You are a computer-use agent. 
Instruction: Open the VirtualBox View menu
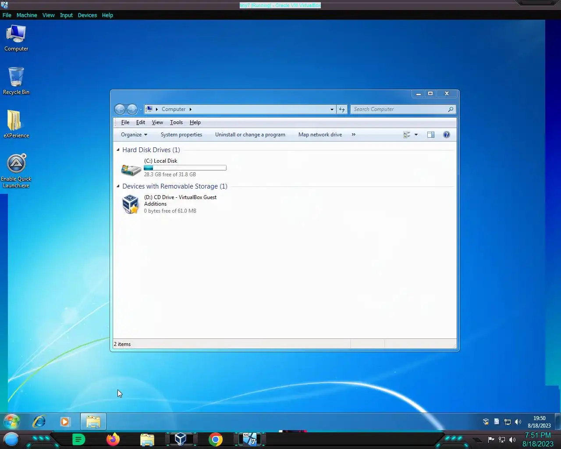(x=48, y=15)
